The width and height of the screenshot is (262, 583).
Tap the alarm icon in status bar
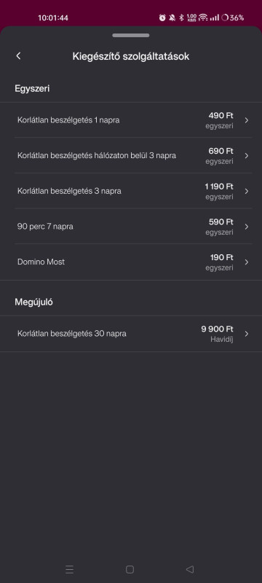coord(162,17)
